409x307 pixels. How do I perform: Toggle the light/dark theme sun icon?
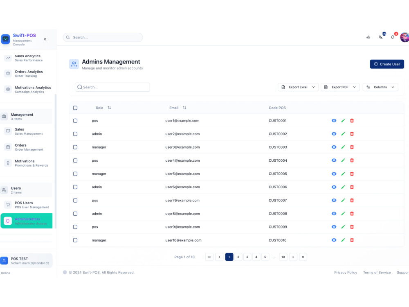pyautogui.click(x=368, y=37)
